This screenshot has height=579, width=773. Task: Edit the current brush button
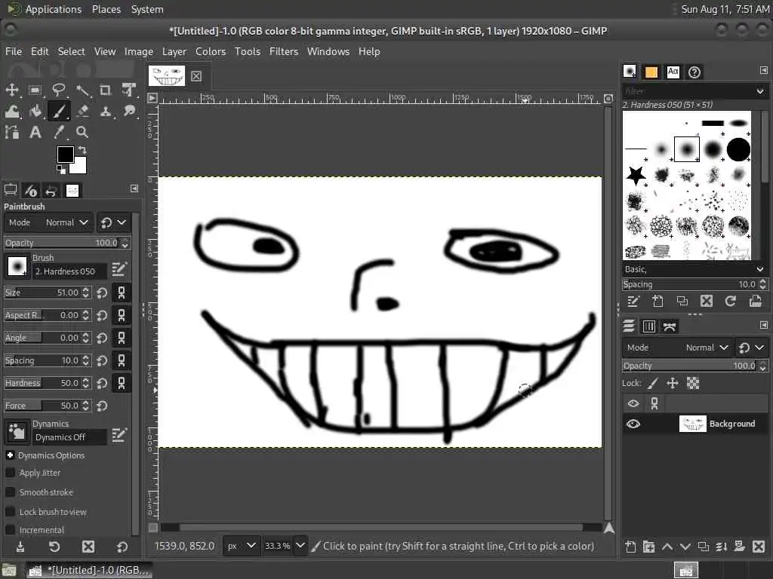click(x=119, y=269)
